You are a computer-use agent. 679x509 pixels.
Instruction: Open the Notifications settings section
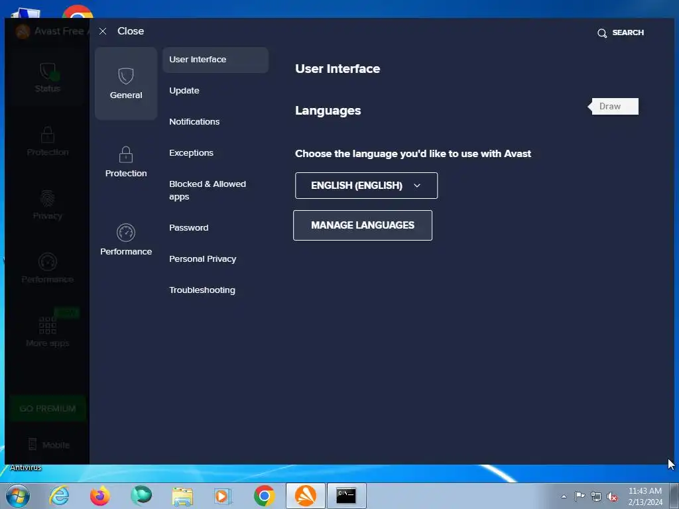tap(194, 122)
